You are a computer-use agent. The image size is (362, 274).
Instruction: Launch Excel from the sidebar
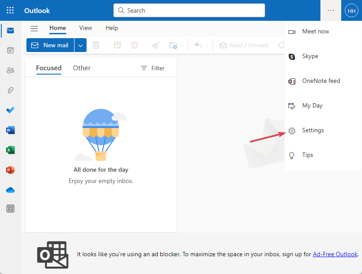tap(10, 150)
